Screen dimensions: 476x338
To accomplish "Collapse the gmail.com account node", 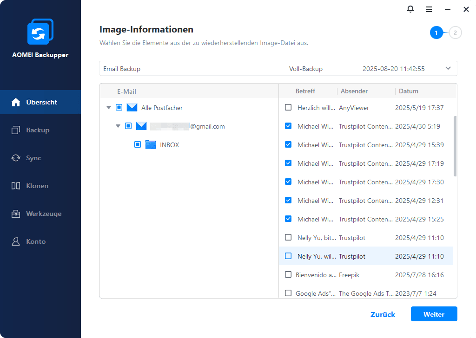I will [x=118, y=126].
